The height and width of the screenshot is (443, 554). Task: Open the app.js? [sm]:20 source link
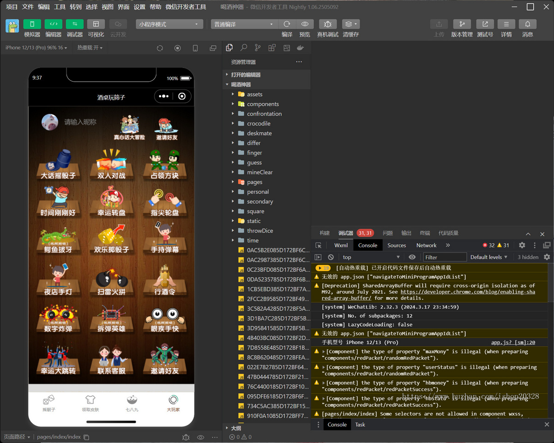coord(513,342)
